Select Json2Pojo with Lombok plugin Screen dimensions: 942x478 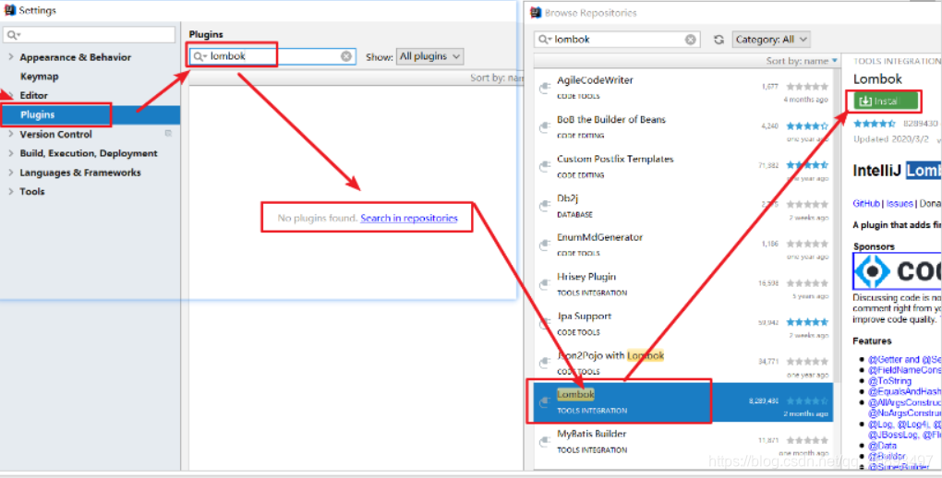pyautogui.click(x=683, y=363)
